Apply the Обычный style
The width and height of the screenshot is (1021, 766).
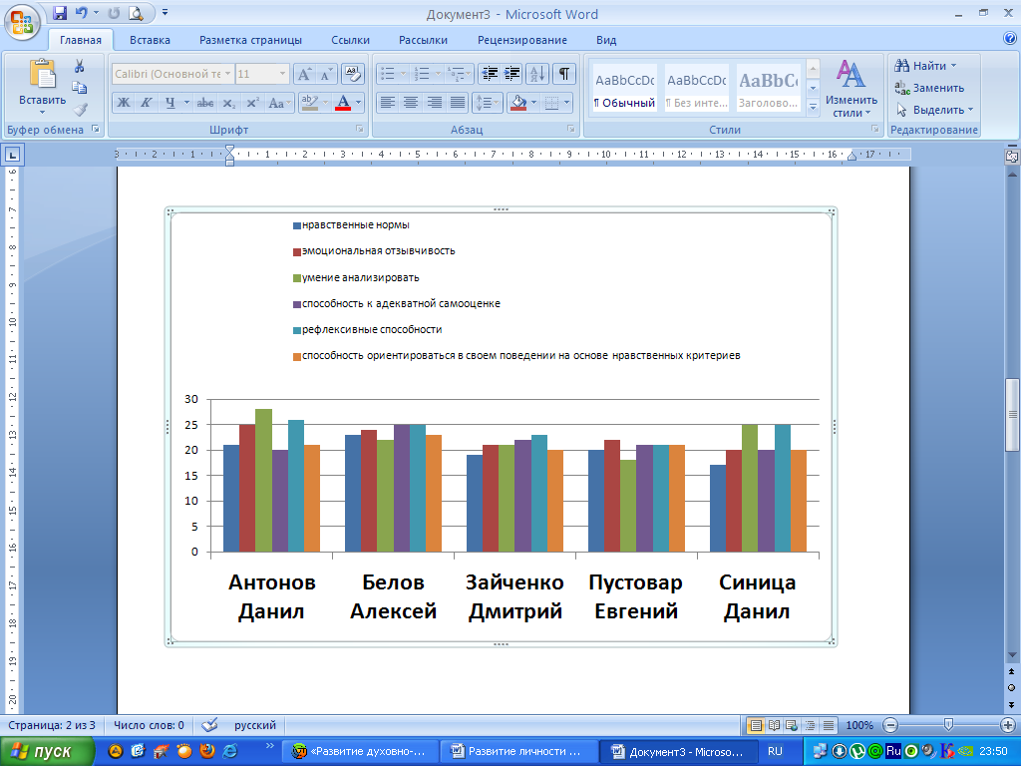[x=624, y=88]
